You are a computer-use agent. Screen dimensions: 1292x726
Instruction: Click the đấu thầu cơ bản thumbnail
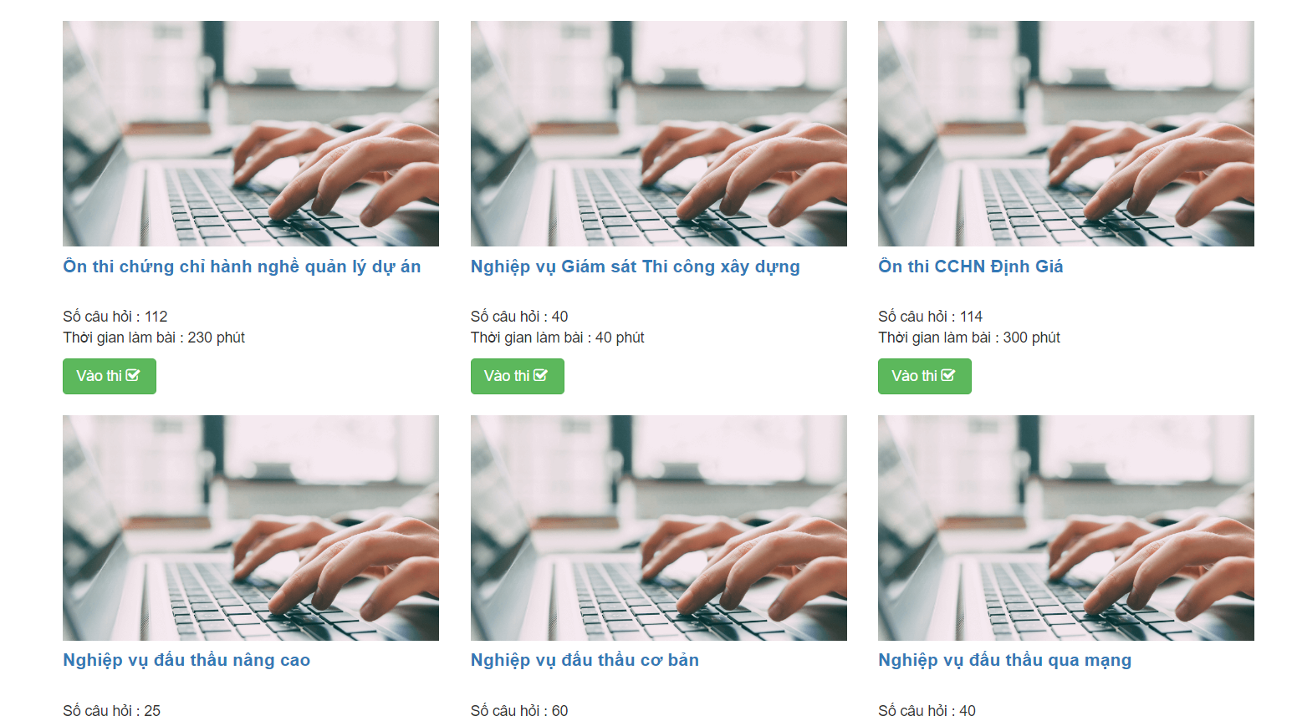pos(659,528)
